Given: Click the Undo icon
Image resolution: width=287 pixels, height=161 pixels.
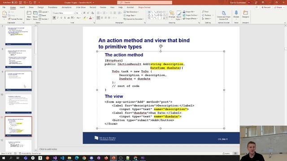Looking at the screenshot, I should (25, 3).
